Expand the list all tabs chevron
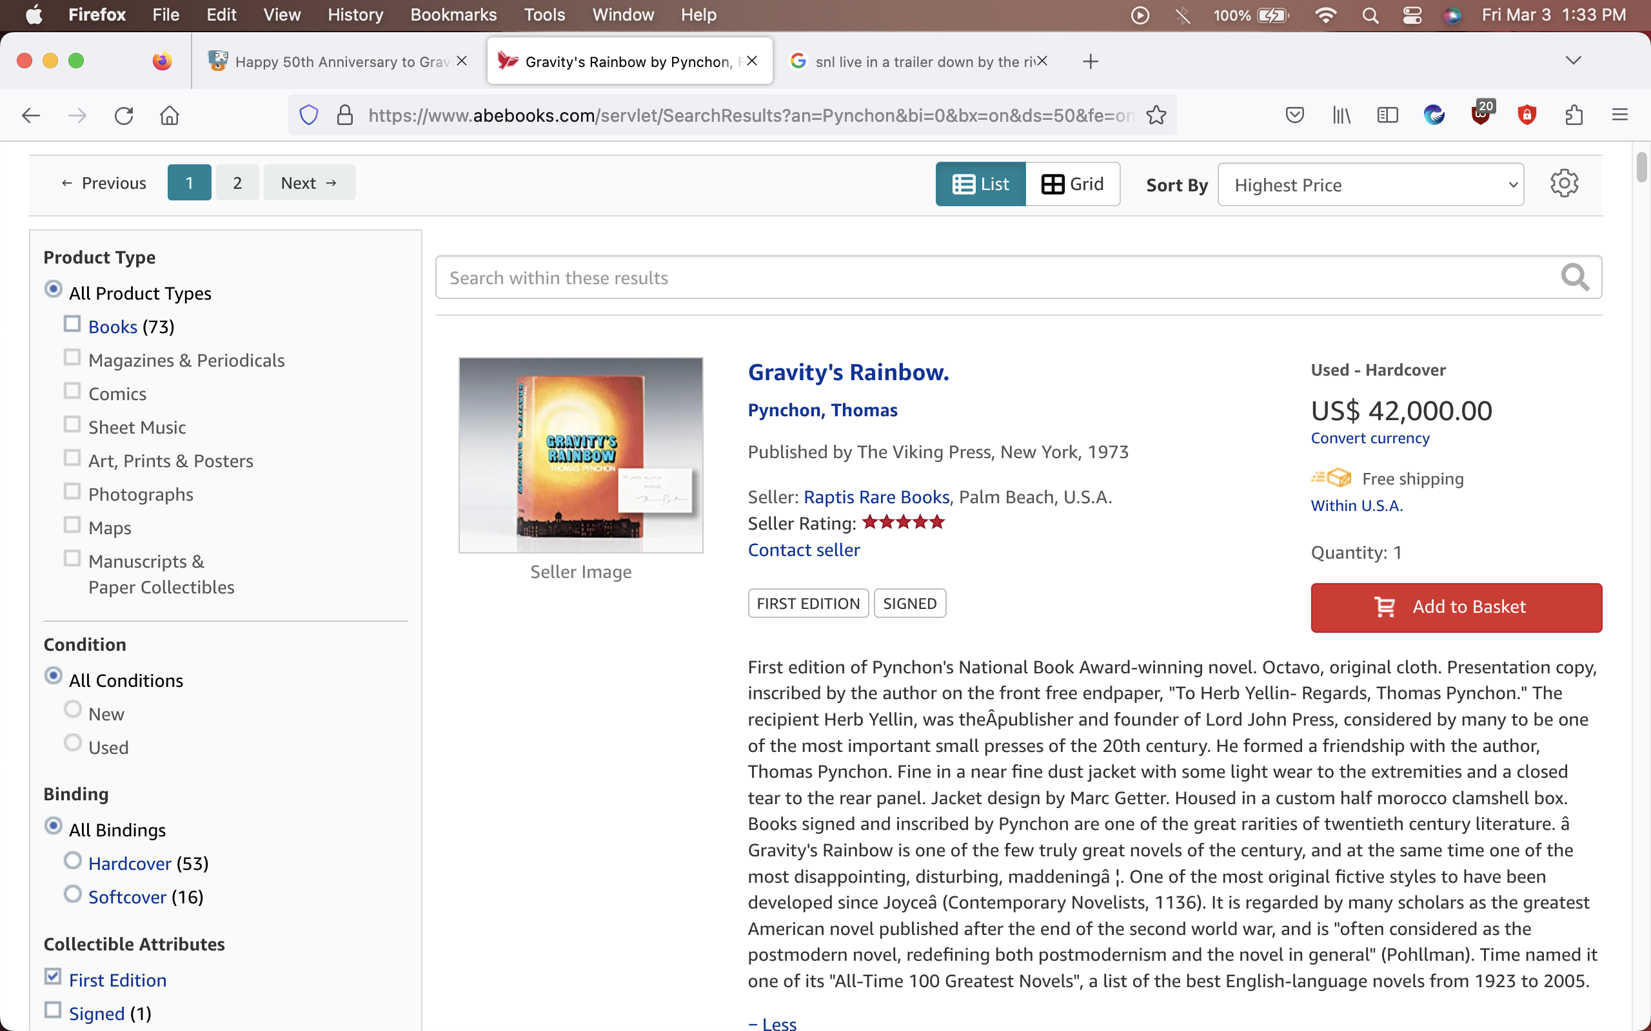 [1573, 61]
